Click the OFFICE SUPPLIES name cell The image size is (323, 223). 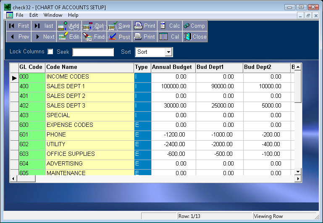tap(89, 155)
